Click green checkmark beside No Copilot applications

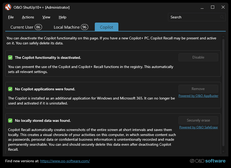point(10,89)
